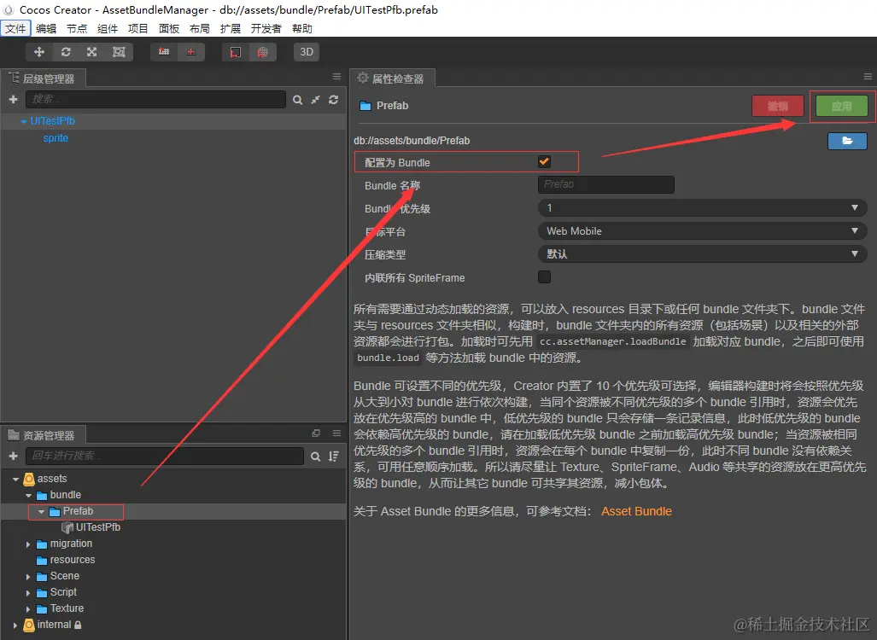This screenshot has height=640, width=877.
Task: Click the blue open-folder button in inspector
Action: point(847,141)
